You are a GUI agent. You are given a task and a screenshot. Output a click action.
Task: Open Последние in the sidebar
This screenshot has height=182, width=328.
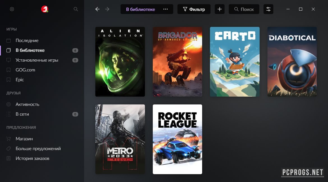click(27, 41)
